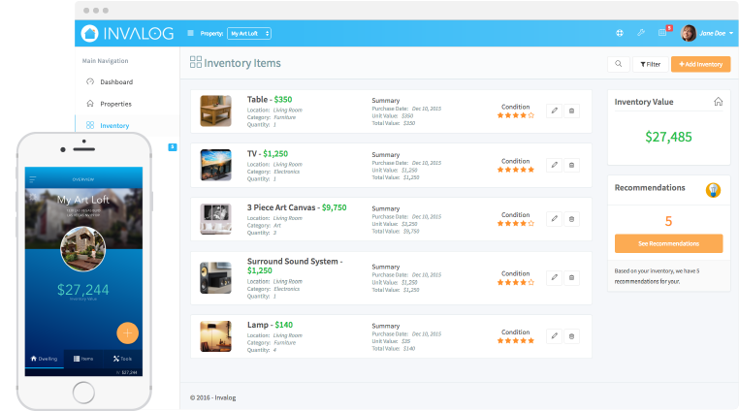Toggle the hamburger sidebar menu icon

(190, 33)
